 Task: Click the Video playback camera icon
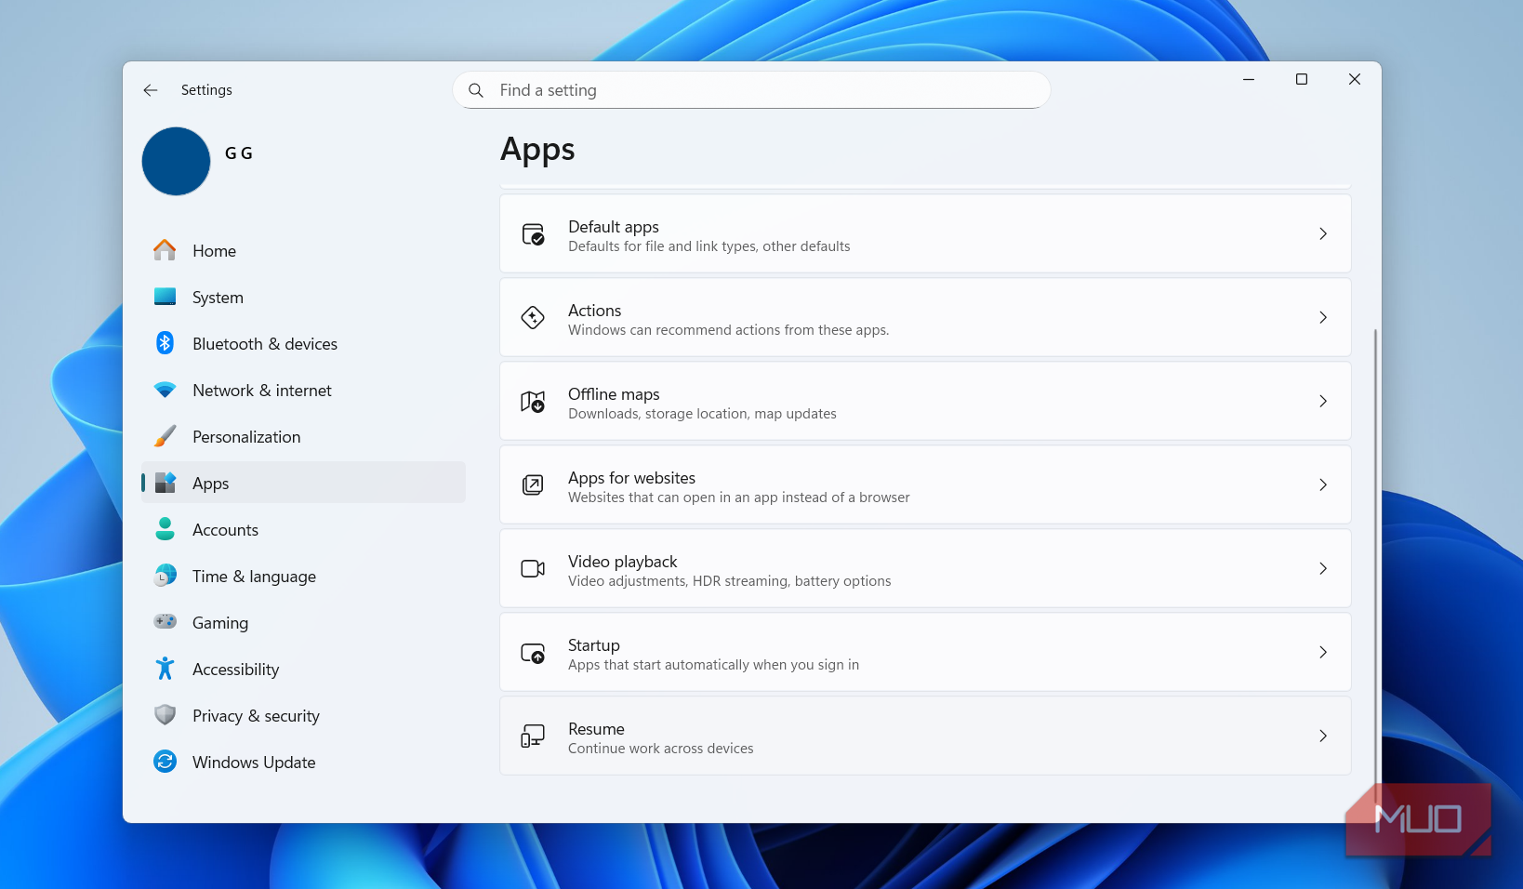533,569
